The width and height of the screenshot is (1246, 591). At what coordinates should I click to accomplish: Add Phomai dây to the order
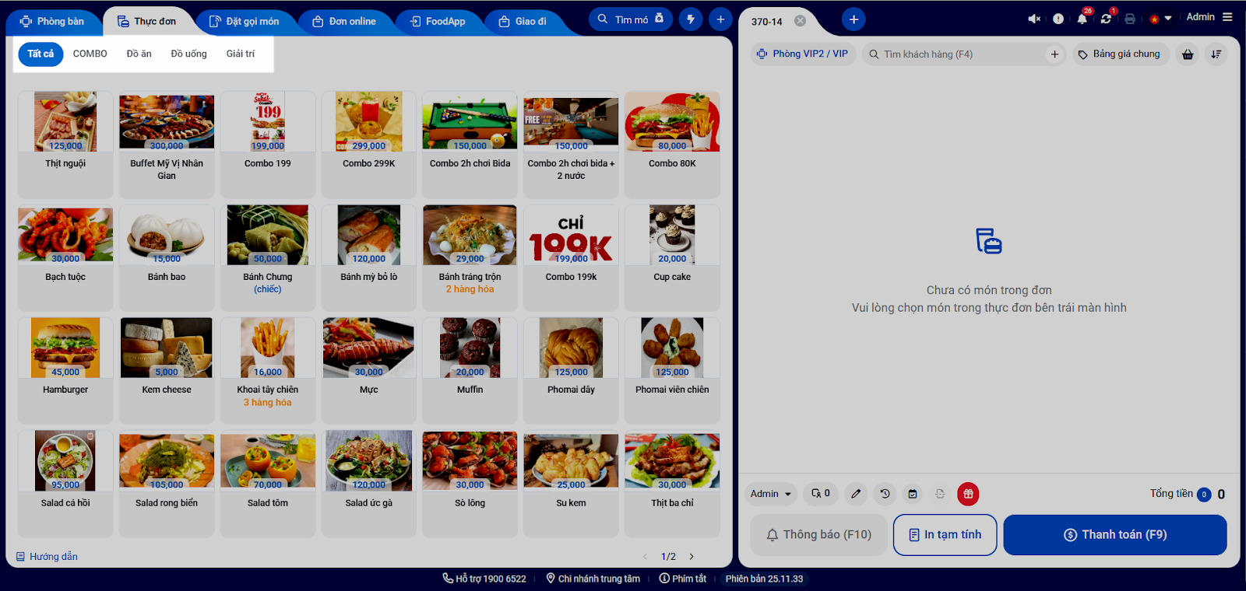(571, 370)
